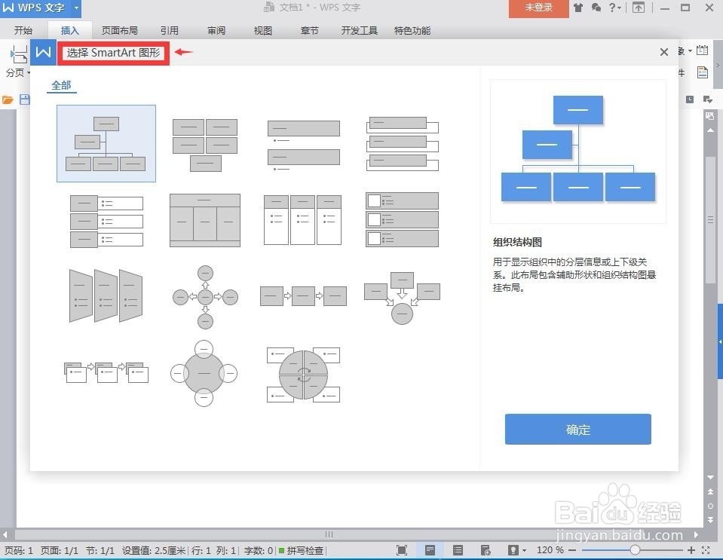Select the organization chart SmartArt layout
The image size is (723, 560).
point(106,143)
